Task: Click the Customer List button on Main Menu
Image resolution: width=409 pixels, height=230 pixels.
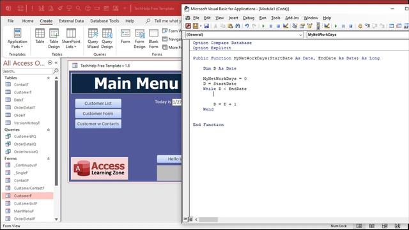Action: pyautogui.click(x=98, y=103)
